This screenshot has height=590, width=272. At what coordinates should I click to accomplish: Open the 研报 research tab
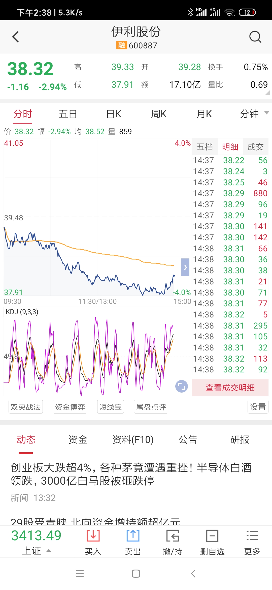pyautogui.click(x=240, y=440)
